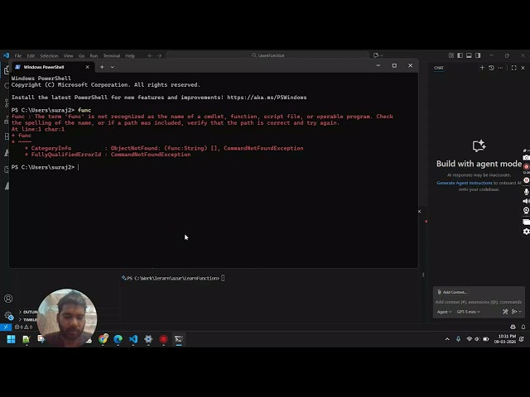Open the Edit menu in VS Code
This screenshot has width=530, height=397.
[x=31, y=55]
